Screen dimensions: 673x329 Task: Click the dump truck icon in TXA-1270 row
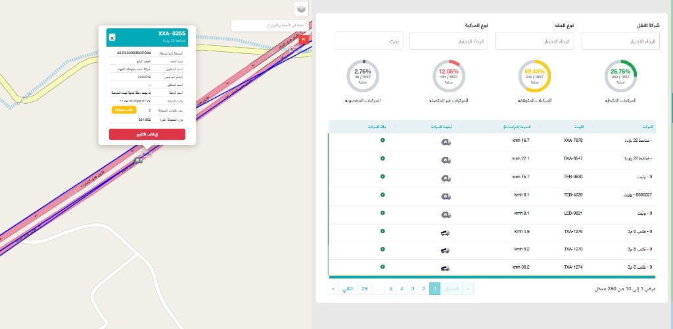445,250
